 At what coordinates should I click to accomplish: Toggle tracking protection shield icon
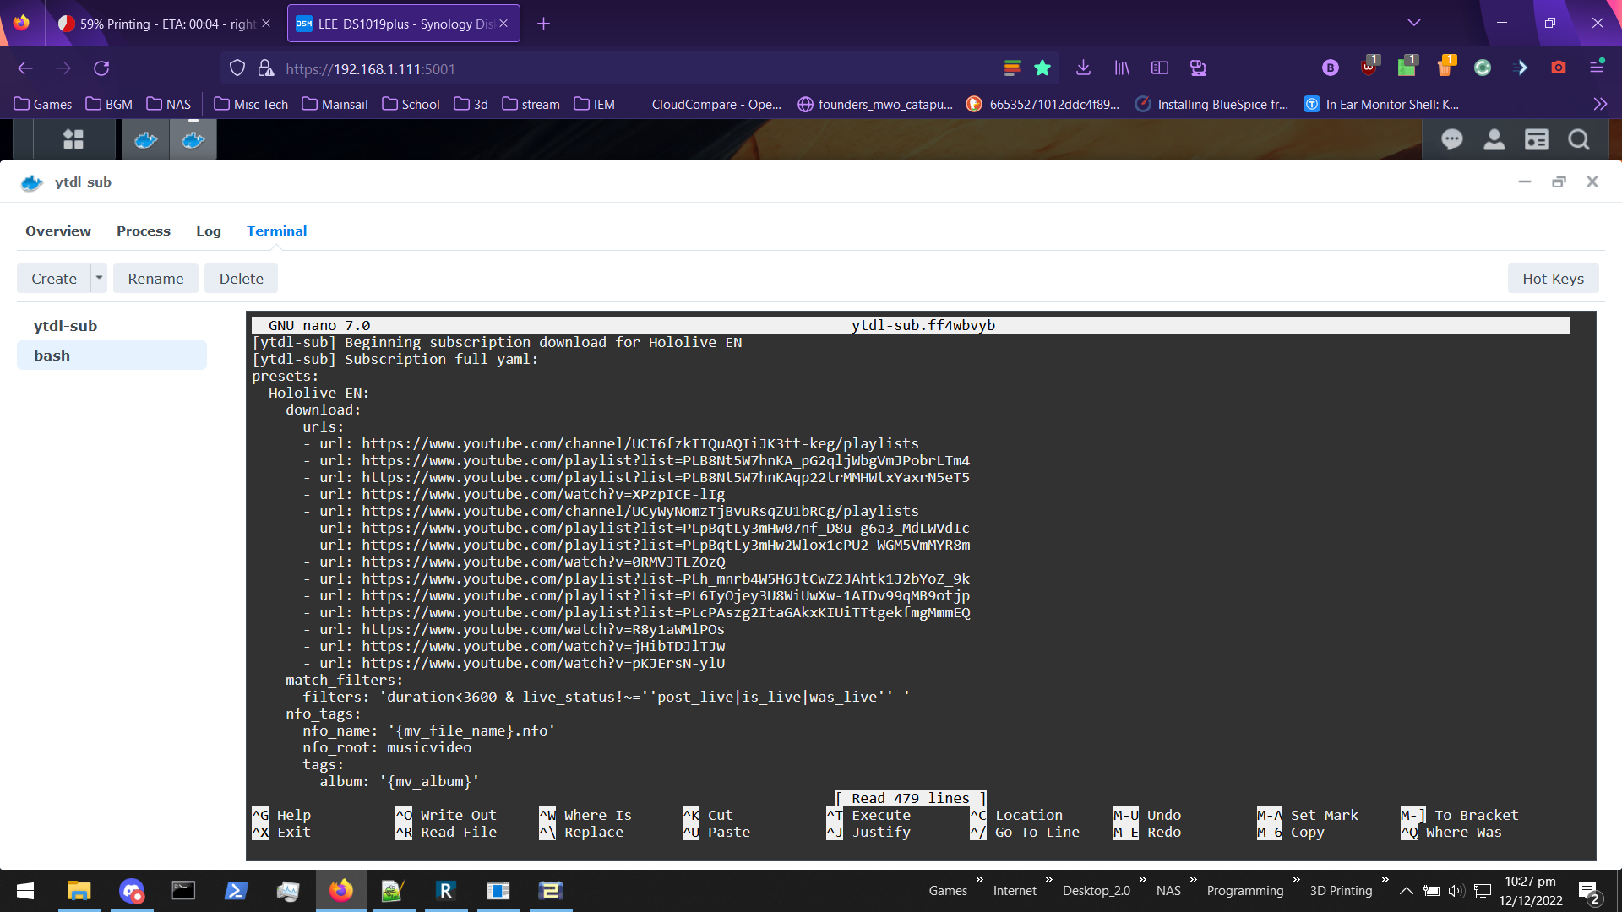[x=237, y=68]
